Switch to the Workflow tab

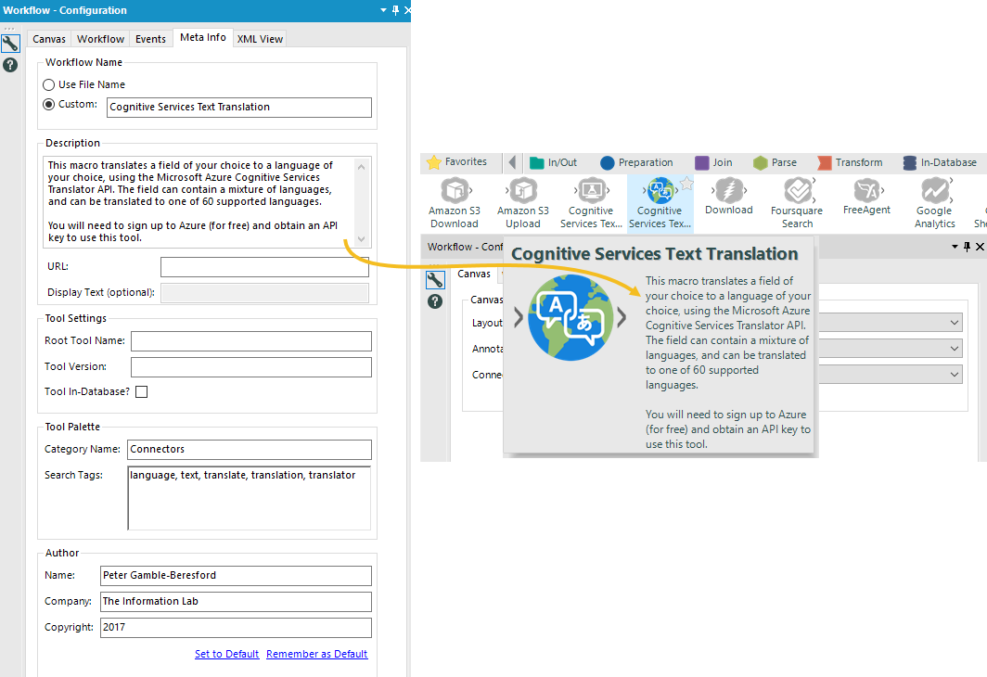point(101,39)
